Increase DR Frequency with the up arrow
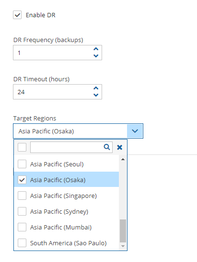This screenshot has height=262, width=197. tap(96, 49)
